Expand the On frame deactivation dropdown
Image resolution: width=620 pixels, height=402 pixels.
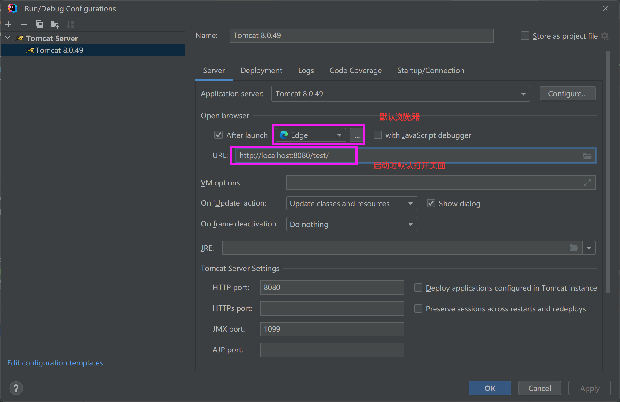(409, 224)
